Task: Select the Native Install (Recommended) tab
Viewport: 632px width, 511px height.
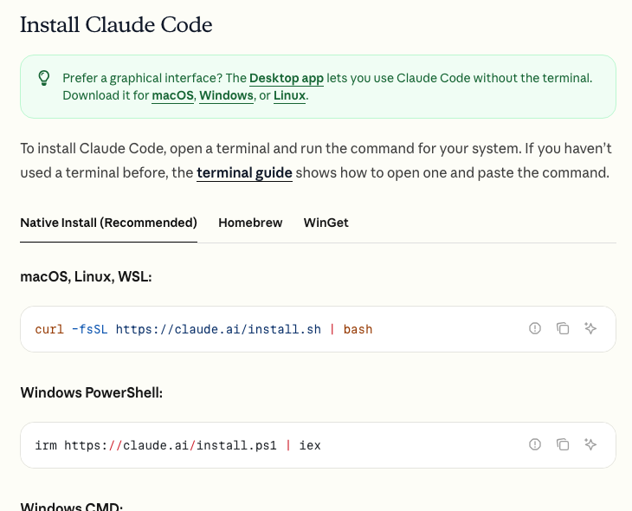Action: click(108, 223)
